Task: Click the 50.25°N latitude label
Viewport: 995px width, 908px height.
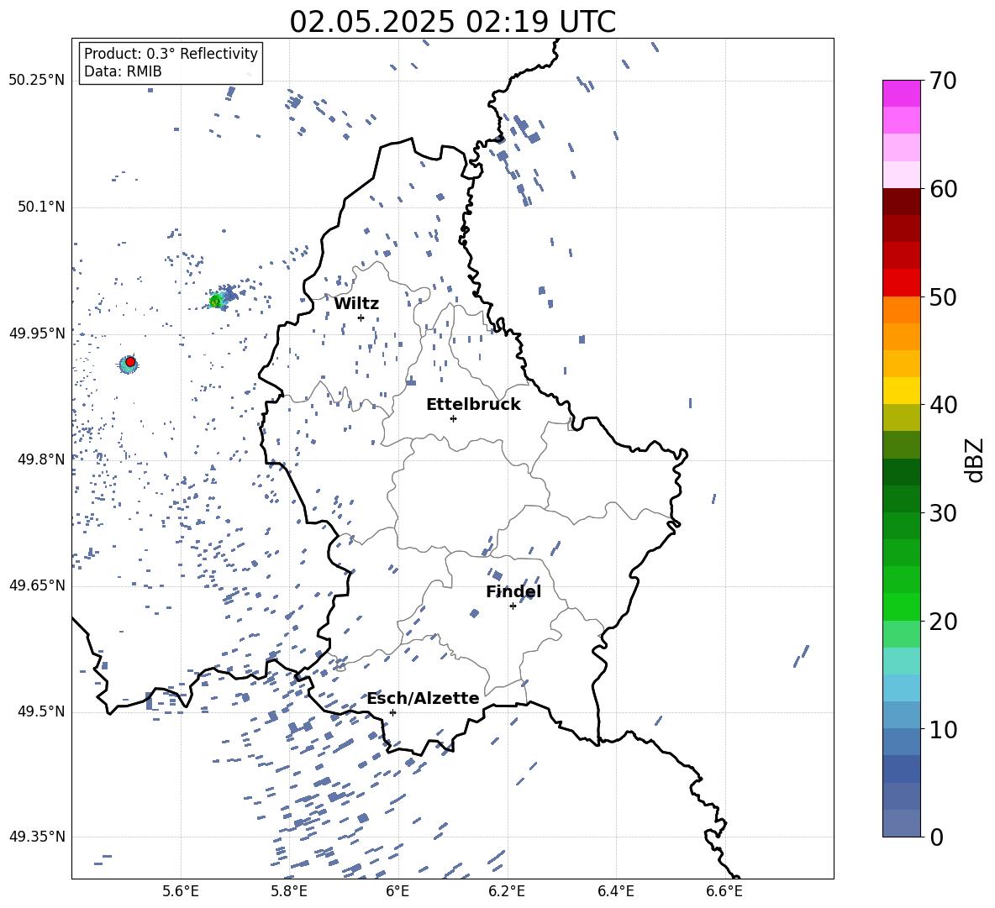Action: point(37,80)
